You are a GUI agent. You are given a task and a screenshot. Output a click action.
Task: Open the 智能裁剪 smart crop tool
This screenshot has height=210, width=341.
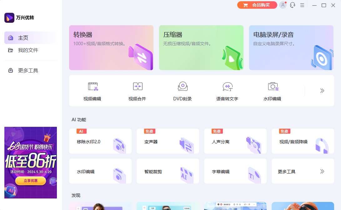[x=168, y=171]
